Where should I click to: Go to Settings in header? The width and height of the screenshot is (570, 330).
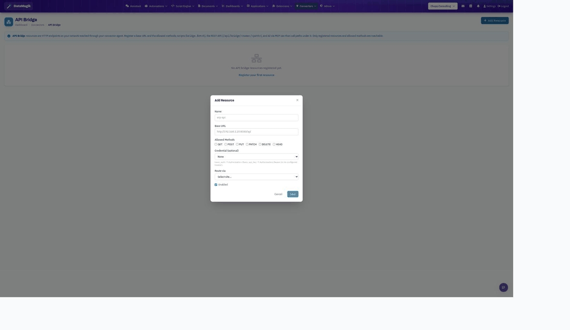coord(489,6)
